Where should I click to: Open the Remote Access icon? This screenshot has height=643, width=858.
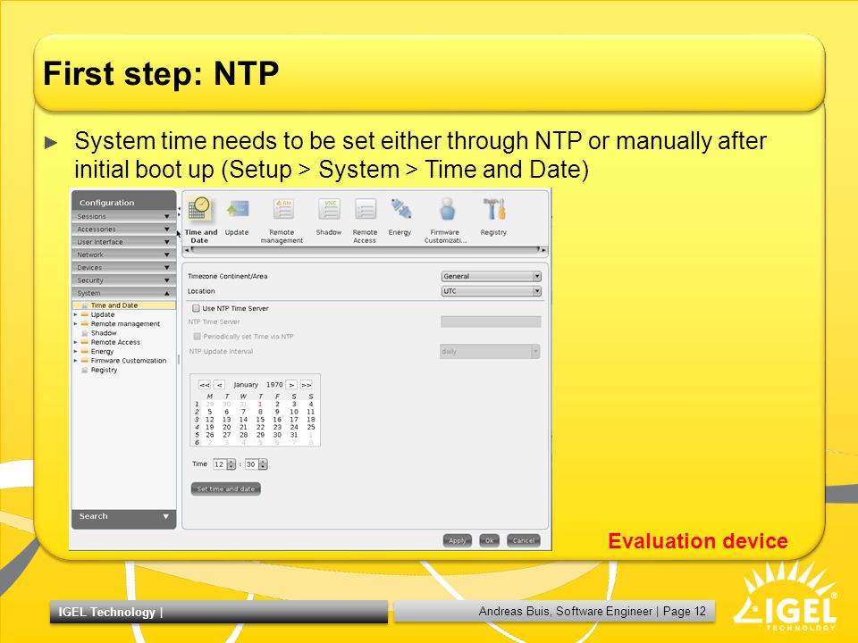(x=365, y=221)
